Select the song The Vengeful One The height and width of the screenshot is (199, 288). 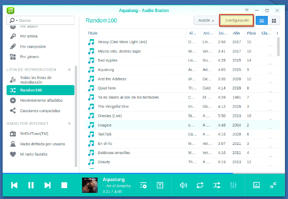click(x=182, y=106)
